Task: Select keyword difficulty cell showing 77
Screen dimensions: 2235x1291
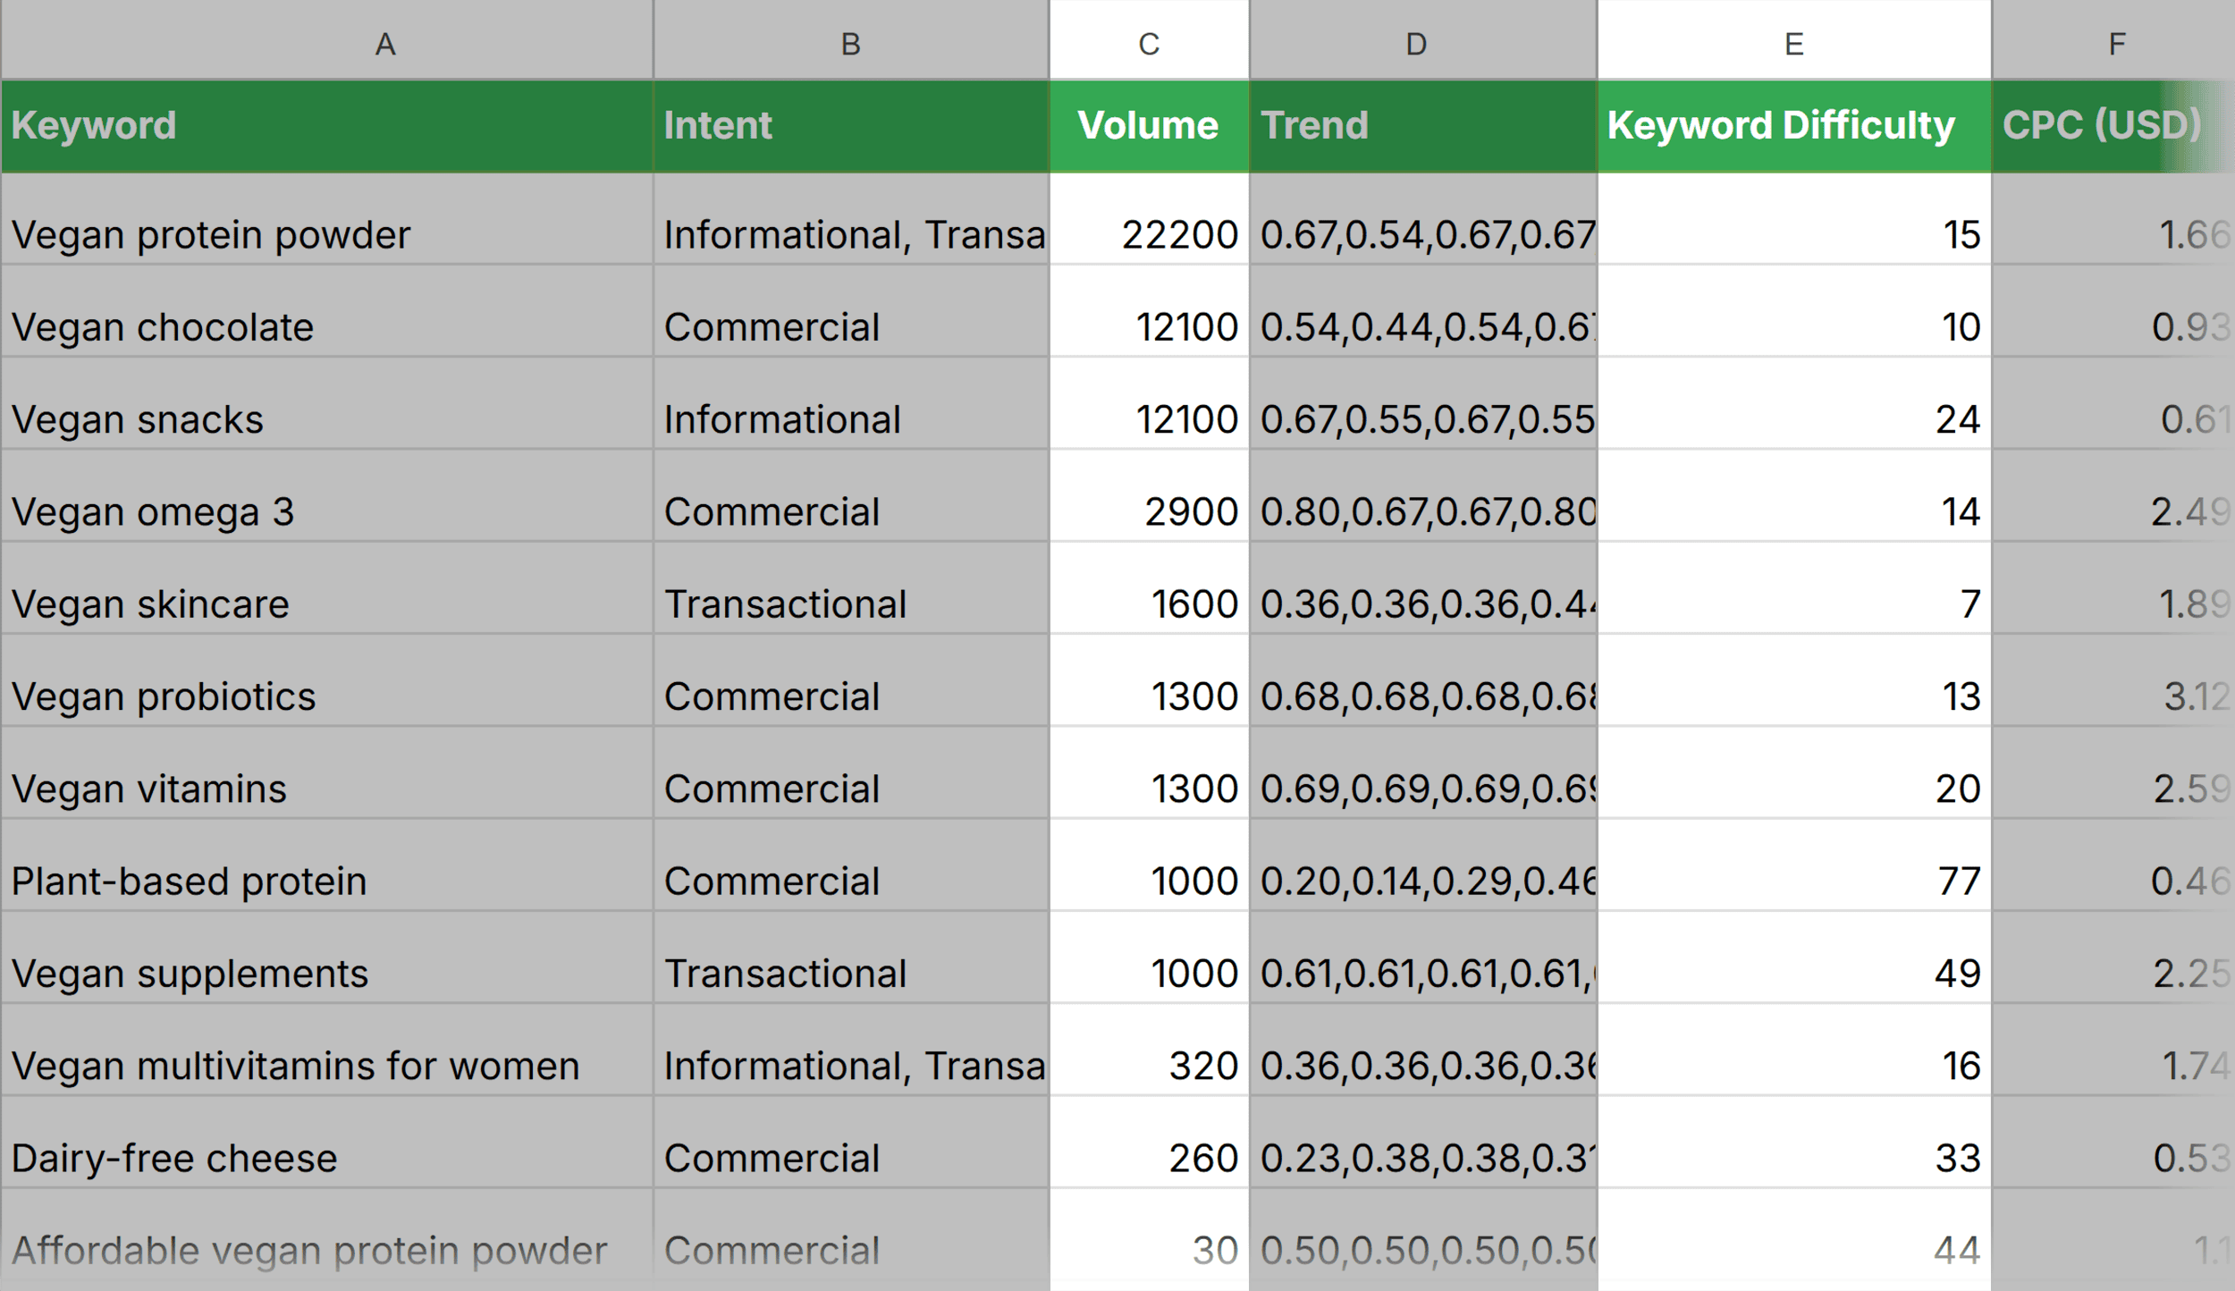Action: 1794,865
